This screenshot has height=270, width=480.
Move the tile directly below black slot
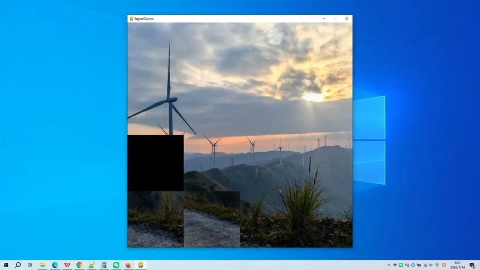[x=156, y=219]
